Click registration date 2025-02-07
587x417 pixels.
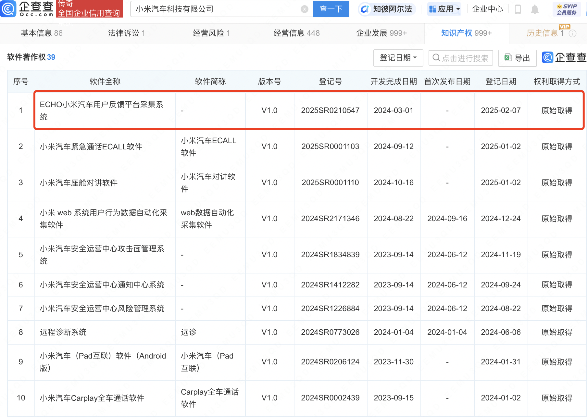[x=501, y=110]
